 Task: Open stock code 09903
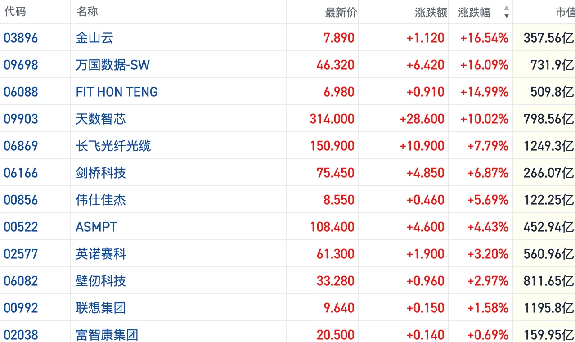pos(21,119)
